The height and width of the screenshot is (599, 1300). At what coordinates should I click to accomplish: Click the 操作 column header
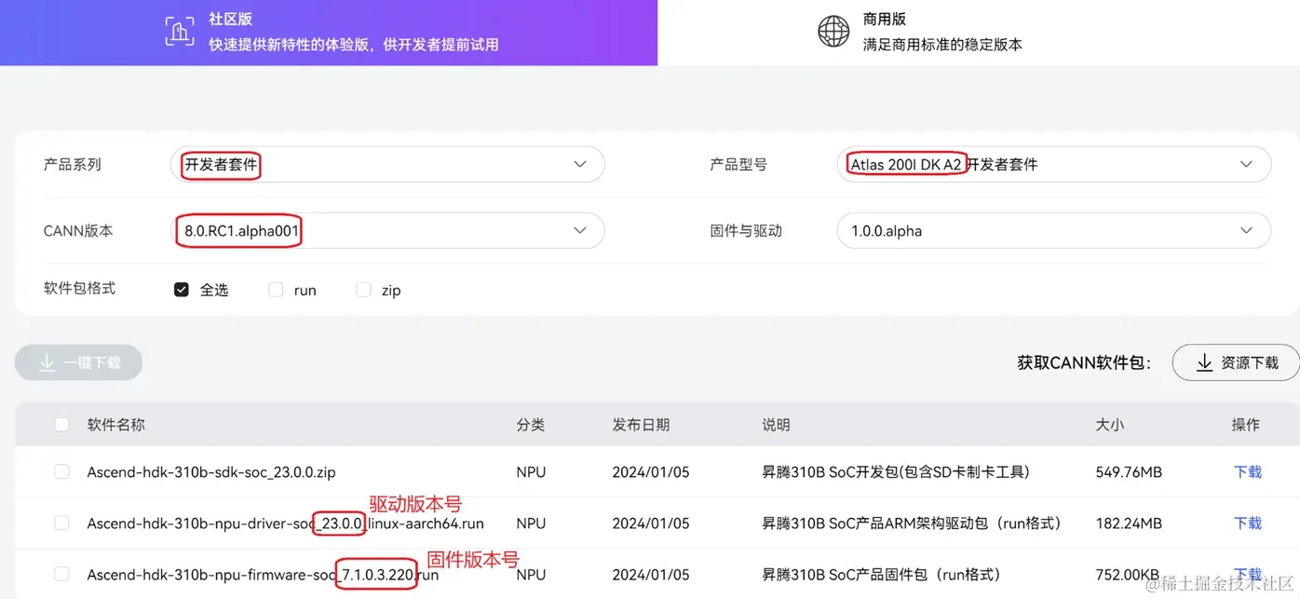[1246, 425]
